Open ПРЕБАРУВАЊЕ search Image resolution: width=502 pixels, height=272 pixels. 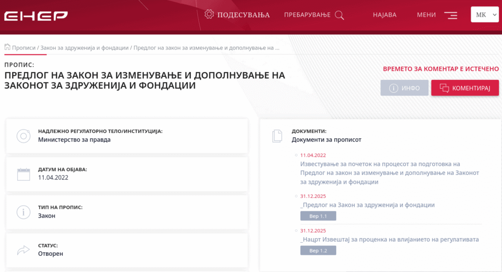[x=307, y=15]
